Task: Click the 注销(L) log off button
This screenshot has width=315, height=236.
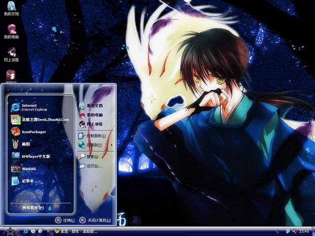Action: click(x=65, y=220)
